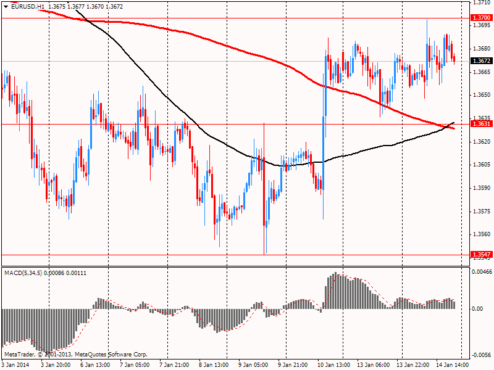Select the 1.3695 price scale value
494x370 pixels.
coord(482,25)
